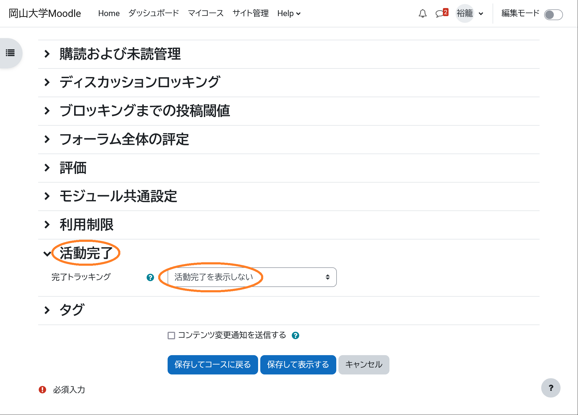Collapse the 活動完了 section
The height and width of the screenshot is (415, 578).
[x=47, y=253]
